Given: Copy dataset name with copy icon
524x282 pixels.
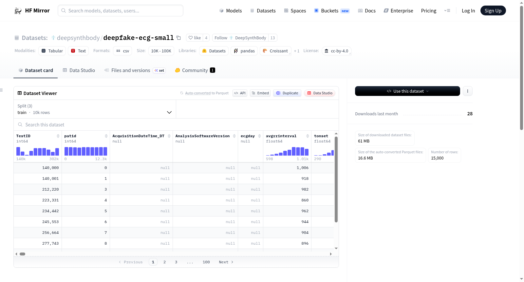Looking at the screenshot, I should [x=178, y=38].
